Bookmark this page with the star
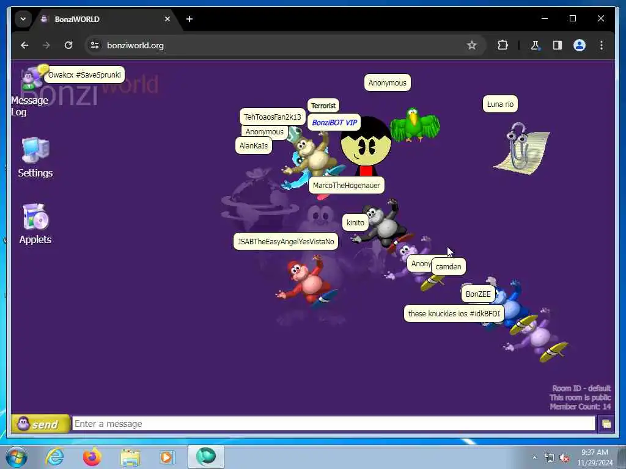Image resolution: width=626 pixels, height=469 pixels. coord(472,45)
